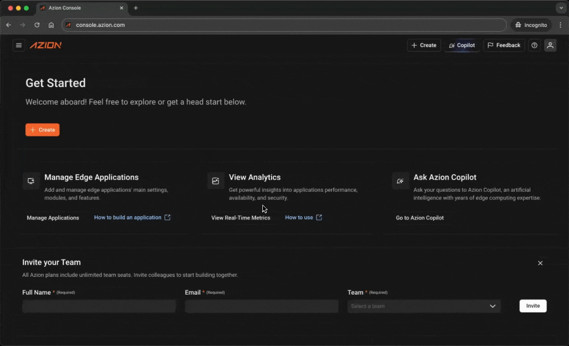569x346 pixels.
Task: Click the Invite your Team heading
Action: pos(51,262)
